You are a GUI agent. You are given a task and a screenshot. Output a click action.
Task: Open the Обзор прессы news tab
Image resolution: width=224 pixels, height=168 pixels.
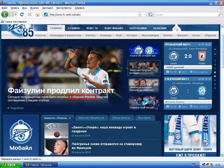pos(121,118)
